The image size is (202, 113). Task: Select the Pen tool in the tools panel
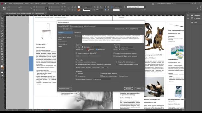(x=2, y=34)
